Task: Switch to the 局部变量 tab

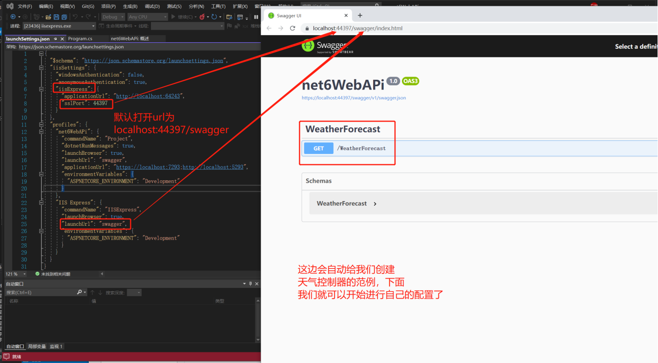Action: 37,346
